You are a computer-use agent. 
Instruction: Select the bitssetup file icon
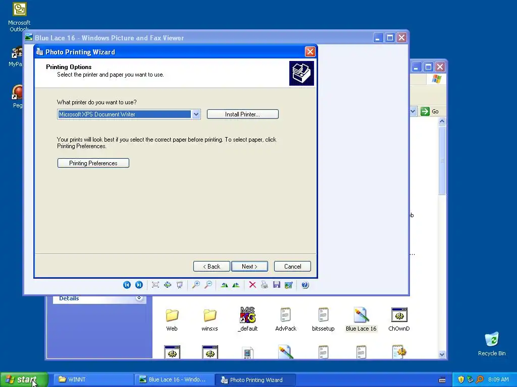pos(323,319)
